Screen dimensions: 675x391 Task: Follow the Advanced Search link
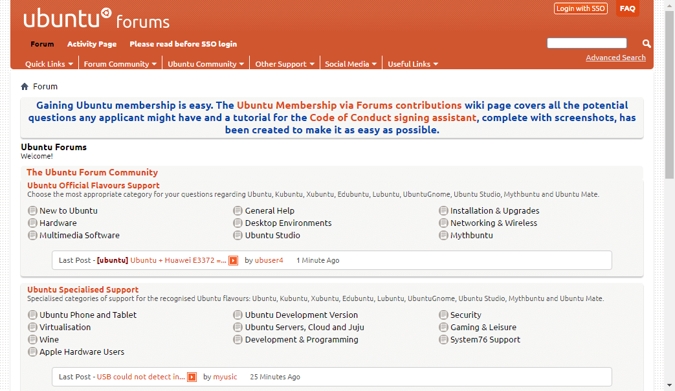(x=615, y=58)
